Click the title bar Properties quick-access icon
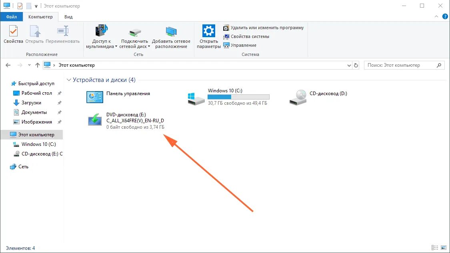450x253 pixels. 20,6
